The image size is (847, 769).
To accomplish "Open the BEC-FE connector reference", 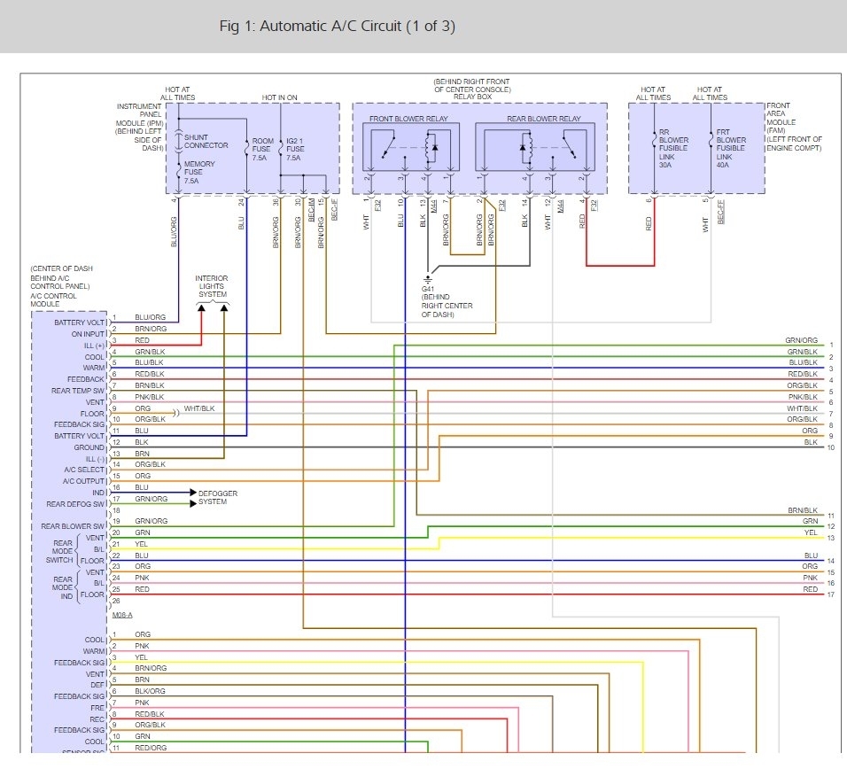I will point(720,212).
